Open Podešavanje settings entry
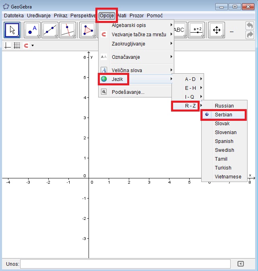This screenshot has height=271, width=258. [136, 92]
